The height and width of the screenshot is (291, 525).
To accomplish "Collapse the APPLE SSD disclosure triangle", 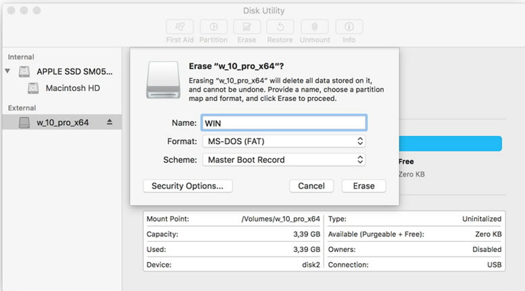I will [7, 71].
